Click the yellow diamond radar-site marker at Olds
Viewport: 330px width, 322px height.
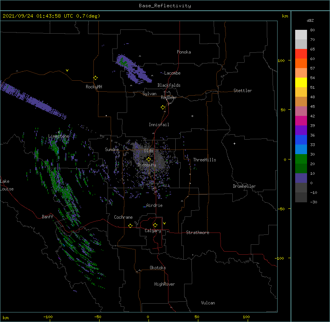[149, 159]
